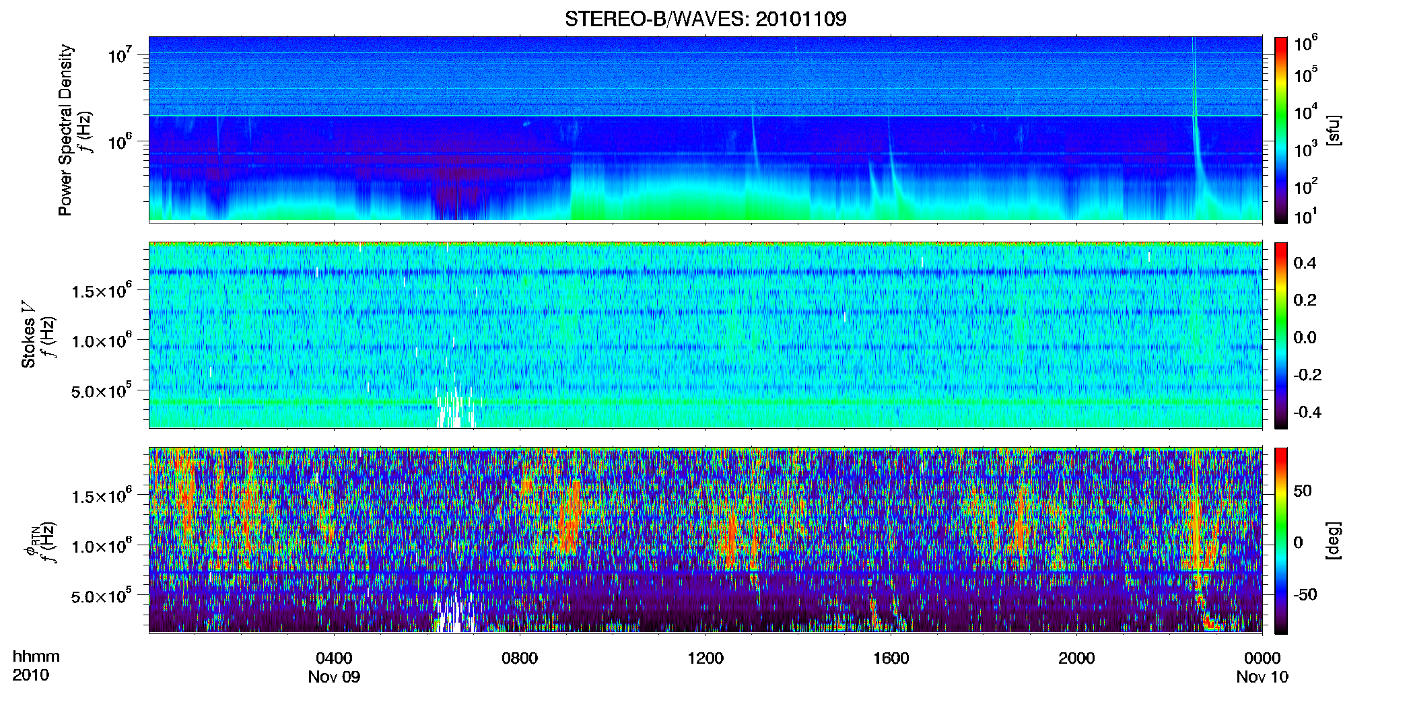The width and height of the screenshot is (1411, 727).
Task: Click the top panel 10^7 frequency tick label
Action: tap(121, 55)
